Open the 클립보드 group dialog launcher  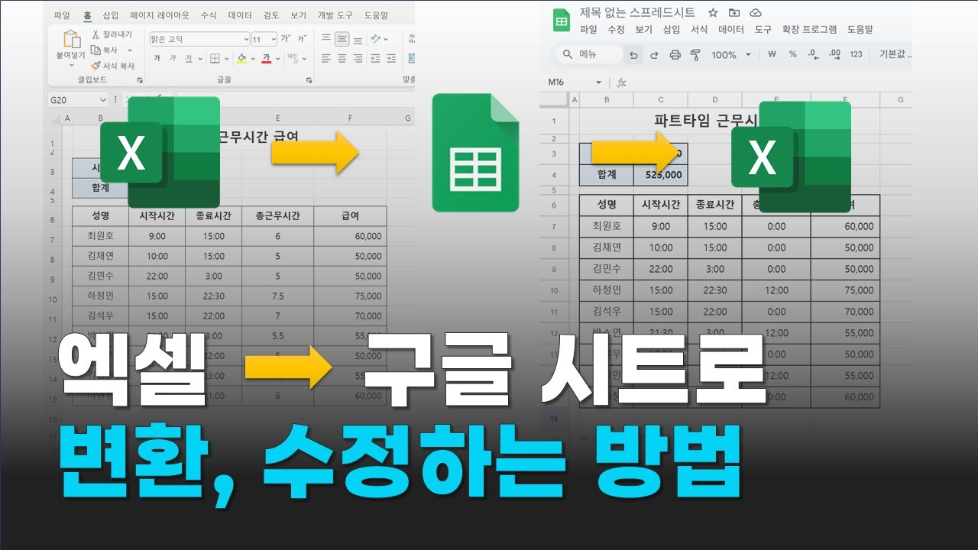click(140, 79)
